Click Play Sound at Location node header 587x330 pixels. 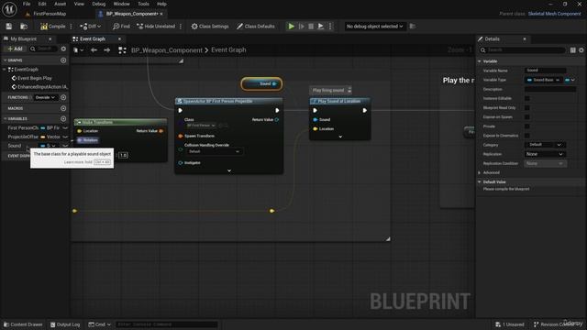coord(340,101)
